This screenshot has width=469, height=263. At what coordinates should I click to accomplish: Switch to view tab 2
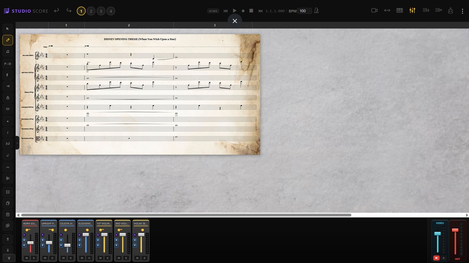pyautogui.click(x=91, y=11)
